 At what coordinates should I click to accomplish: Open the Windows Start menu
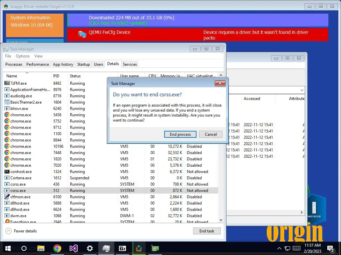coord(8,248)
